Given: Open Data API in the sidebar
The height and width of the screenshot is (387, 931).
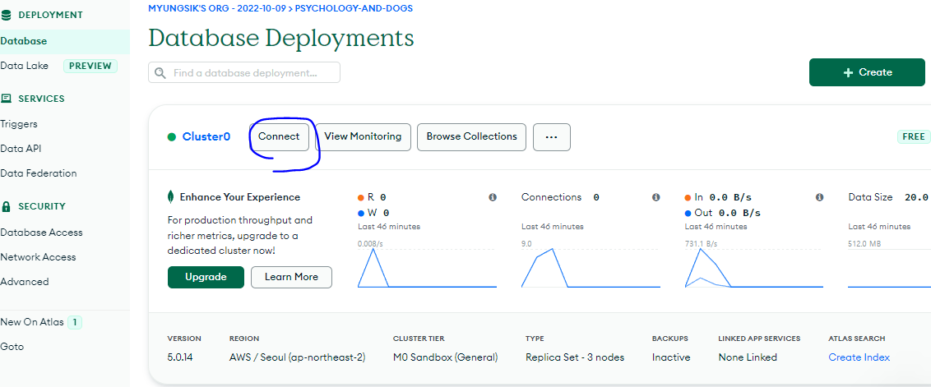Looking at the screenshot, I should (x=21, y=149).
